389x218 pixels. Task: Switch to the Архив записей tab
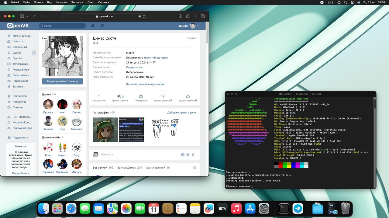tap(158, 167)
